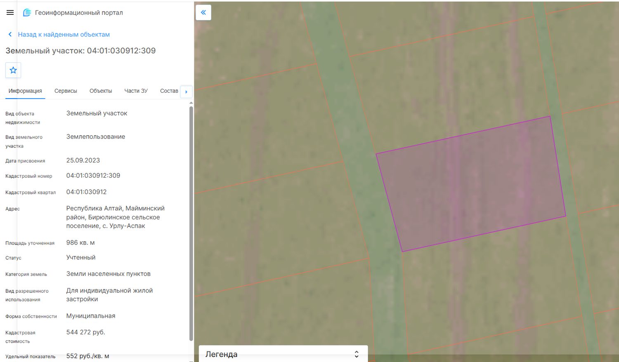The width and height of the screenshot is (619, 362).
Task: Click the value Землепользование
Action: (96, 137)
